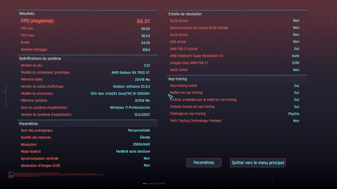The width and height of the screenshot is (337, 189).
Task: Click Quitter vers le menu principal
Action: click(x=258, y=163)
